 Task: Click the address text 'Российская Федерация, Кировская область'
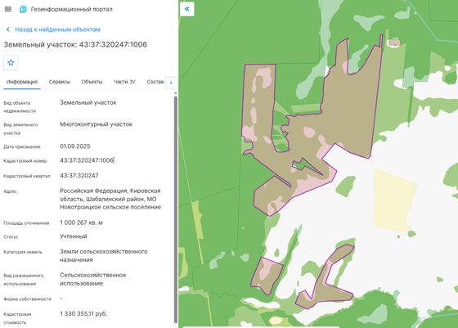point(110,195)
